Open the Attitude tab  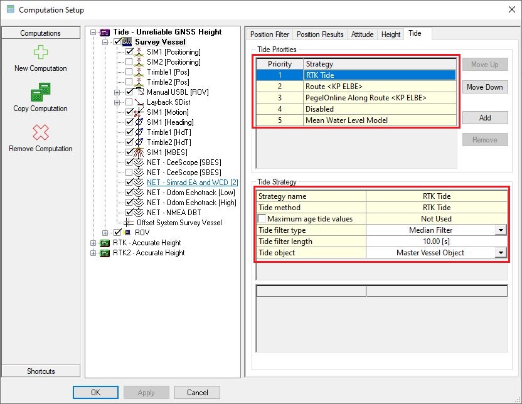click(x=362, y=35)
